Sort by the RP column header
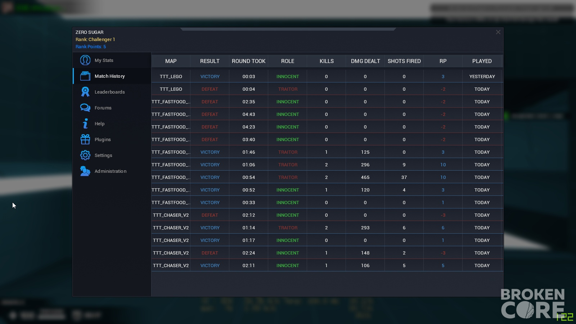Image resolution: width=576 pixels, height=324 pixels. pyautogui.click(x=443, y=61)
